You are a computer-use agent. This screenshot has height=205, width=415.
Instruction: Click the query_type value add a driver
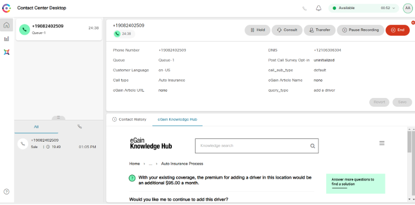324,91
